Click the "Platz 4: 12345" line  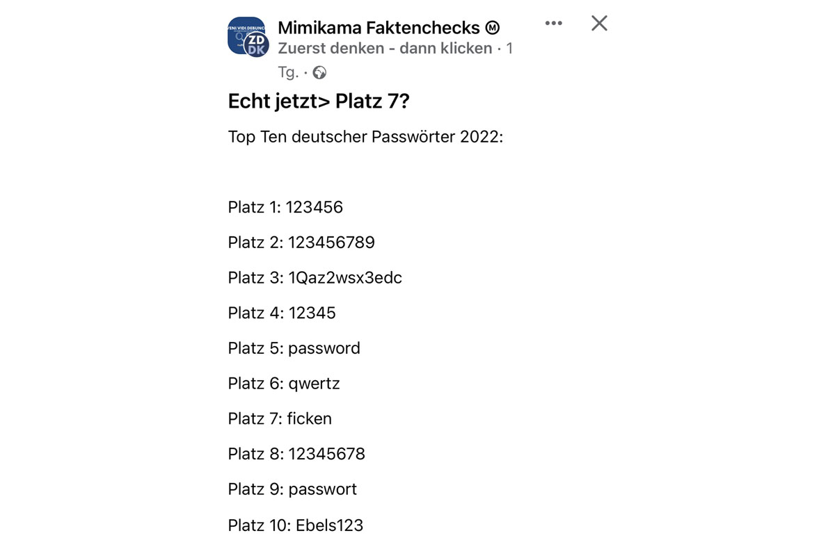pos(282,313)
